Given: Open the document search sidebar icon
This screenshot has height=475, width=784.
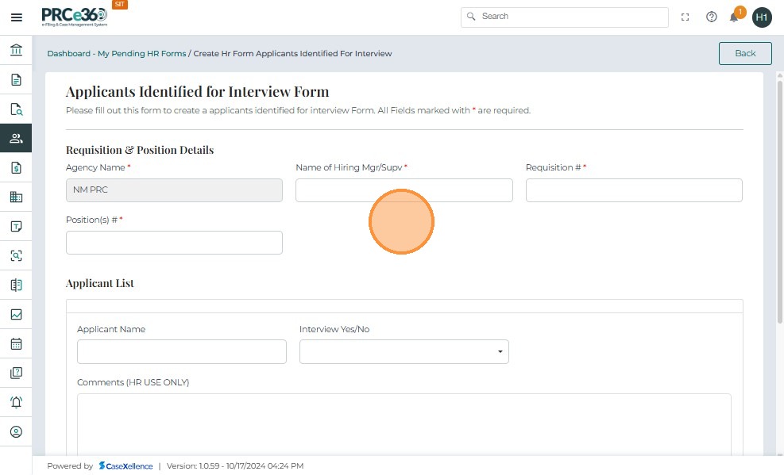Looking at the screenshot, I should pyautogui.click(x=16, y=109).
